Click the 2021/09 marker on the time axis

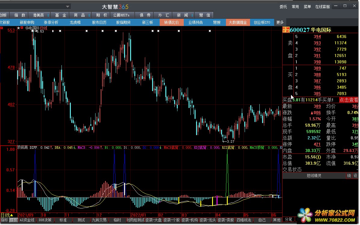(x=26, y=215)
